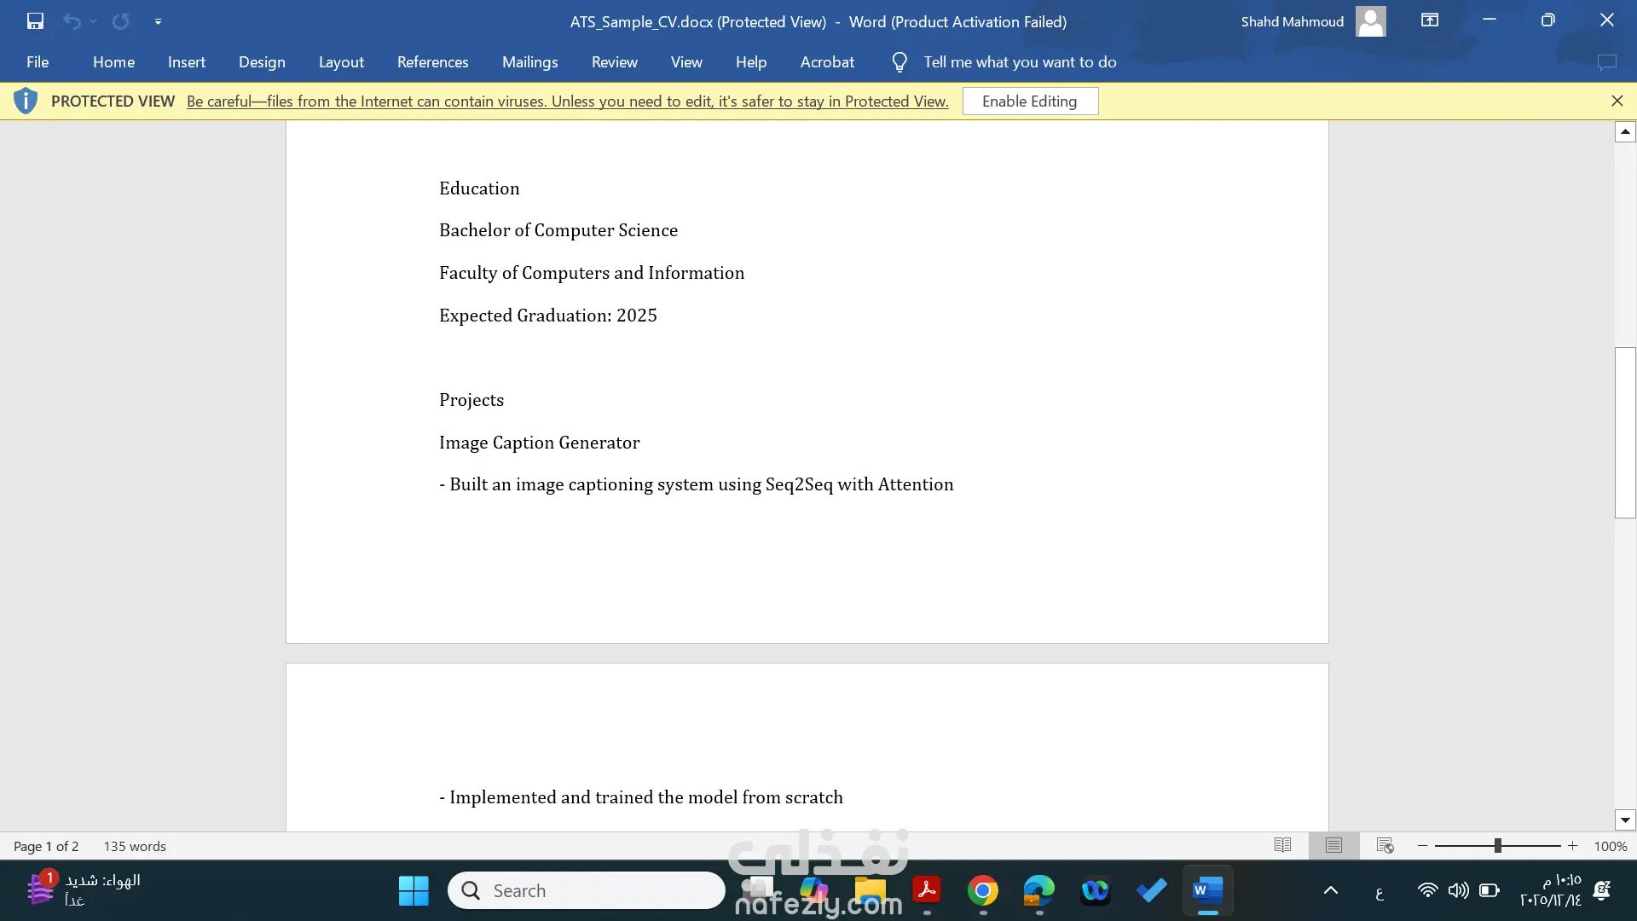Open Adobe Acrobat from the taskbar

(x=927, y=890)
